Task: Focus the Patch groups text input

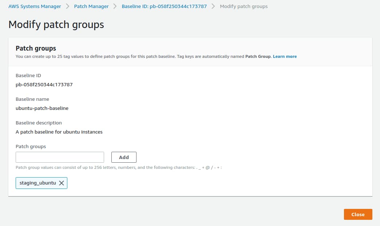Action: pos(60,157)
